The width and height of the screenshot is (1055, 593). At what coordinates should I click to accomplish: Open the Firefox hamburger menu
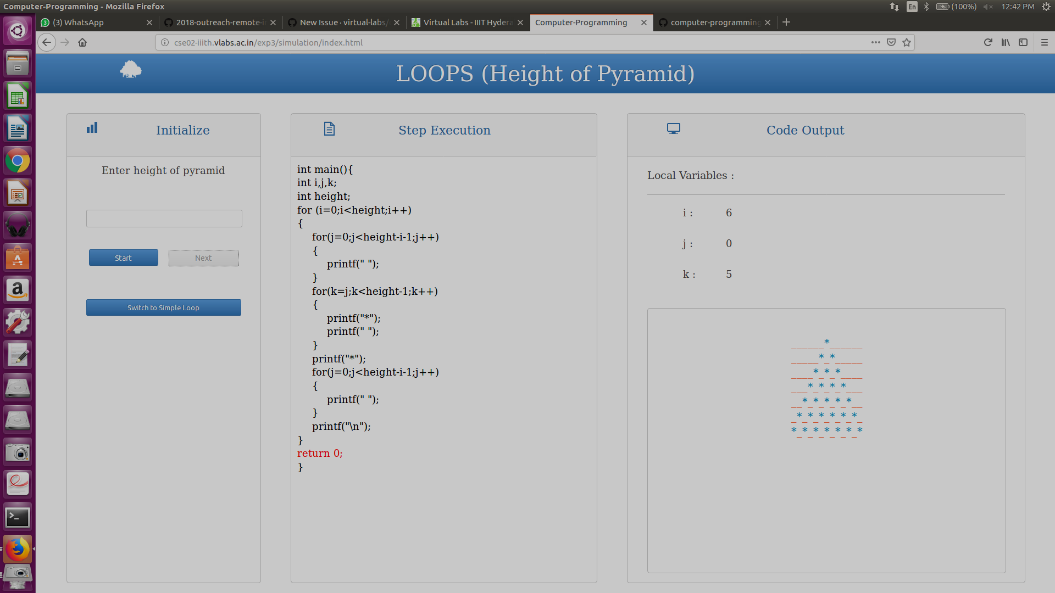coord(1043,42)
